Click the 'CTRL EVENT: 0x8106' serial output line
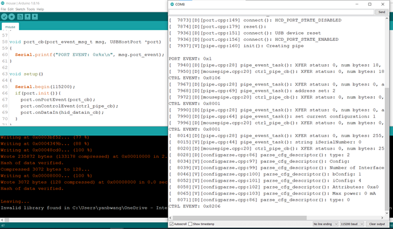The image size is (393, 229). 195,78
